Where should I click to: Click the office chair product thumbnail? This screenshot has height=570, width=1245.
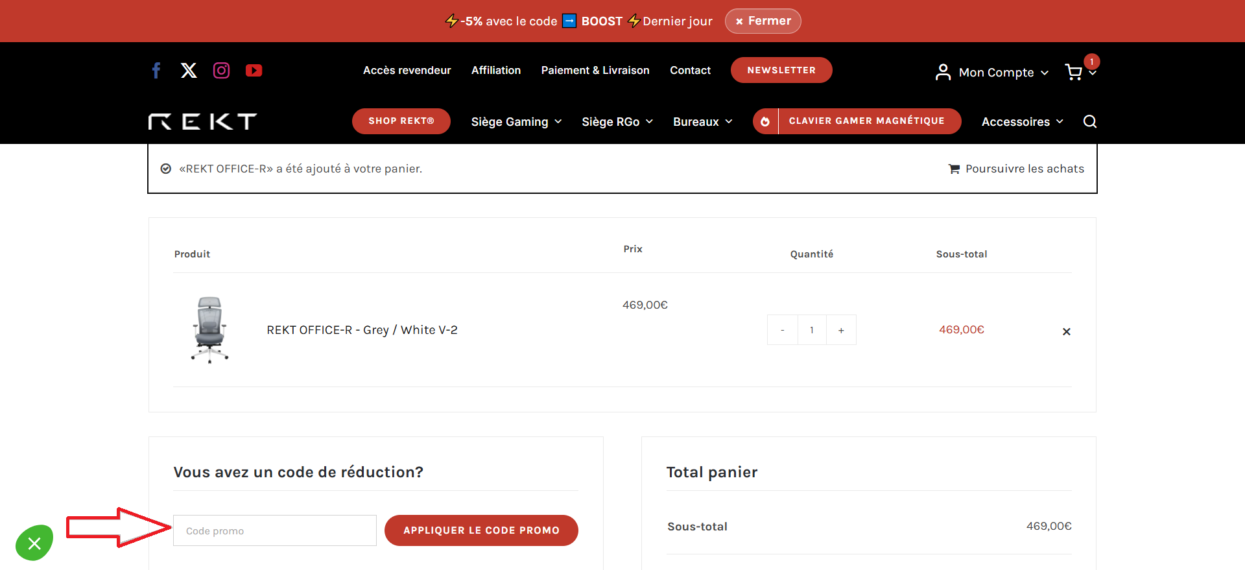point(210,330)
